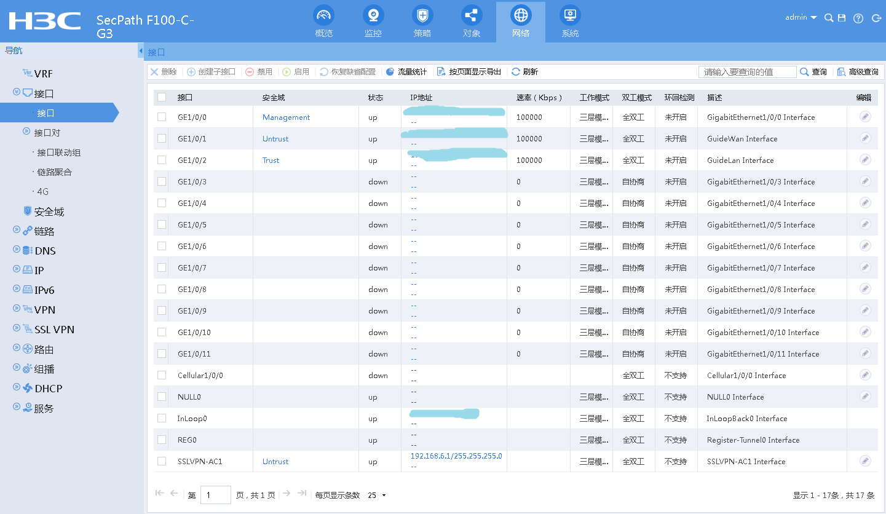The image size is (886, 514).
Task: Click the Management security zone link
Action: coord(286,117)
